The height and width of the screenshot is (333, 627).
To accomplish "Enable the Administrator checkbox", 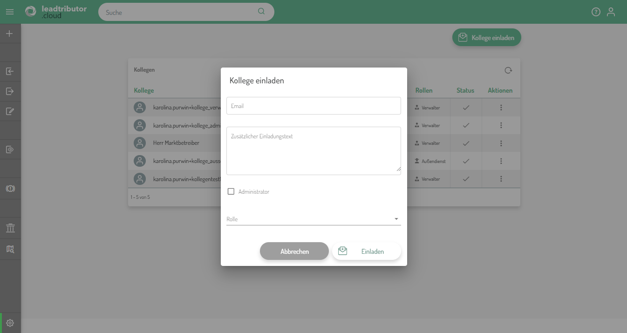I will [x=231, y=191].
